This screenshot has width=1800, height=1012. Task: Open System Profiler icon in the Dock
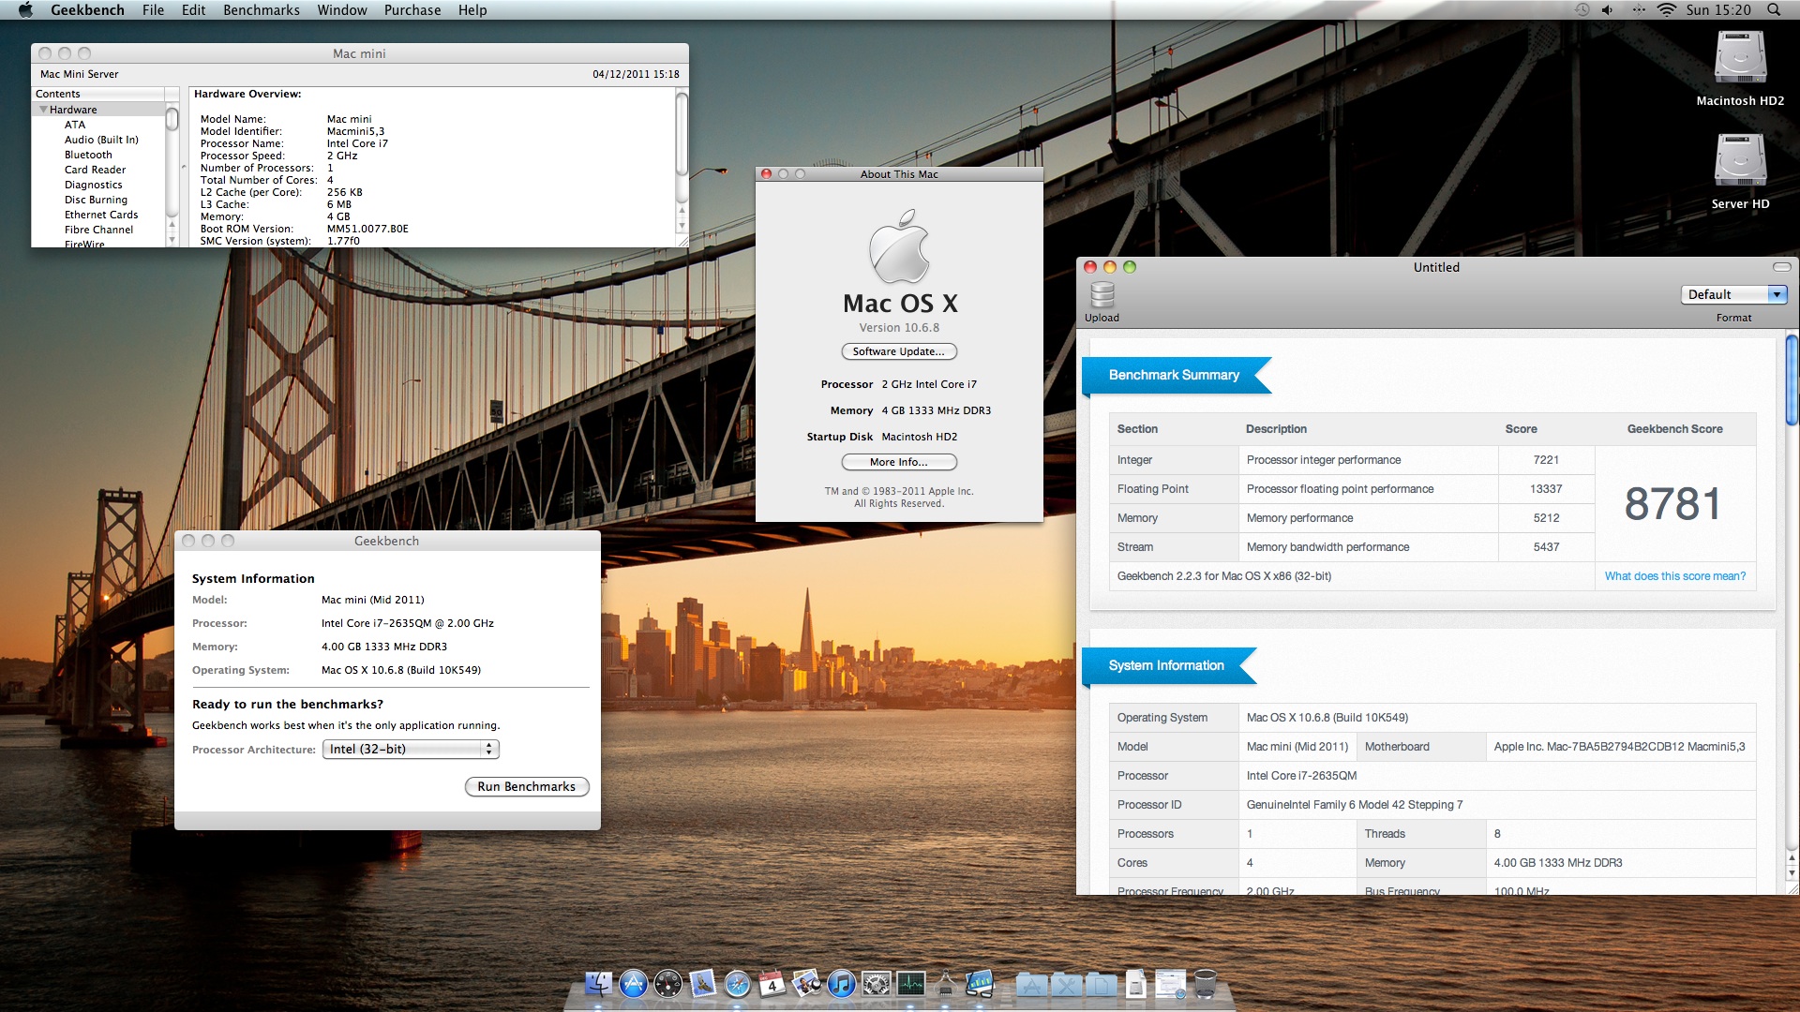tap(945, 984)
